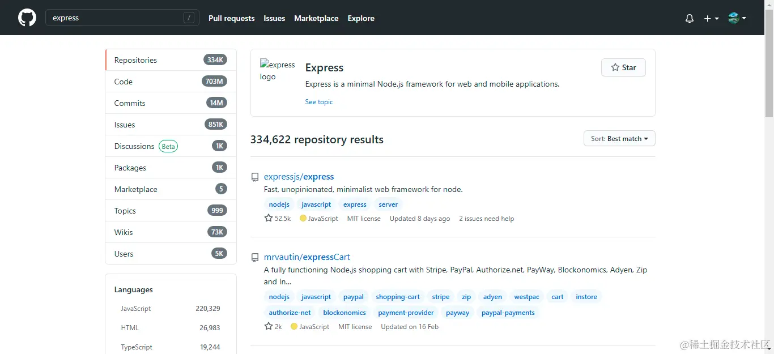Select the Code results filter
The image size is (774, 354).
[x=124, y=82]
